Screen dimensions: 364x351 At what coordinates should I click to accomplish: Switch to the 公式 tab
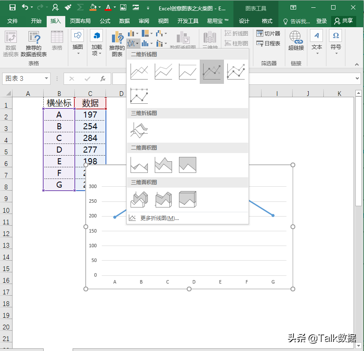coord(105,21)
